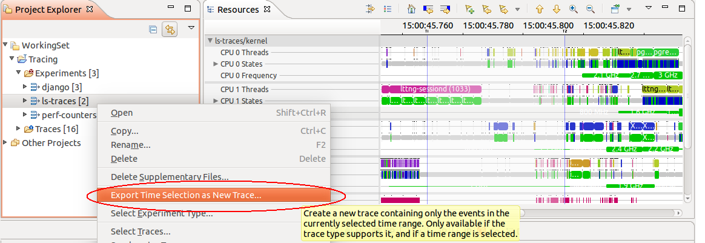
Task: Select the next resource with down arrow
Action: (557, 10)
